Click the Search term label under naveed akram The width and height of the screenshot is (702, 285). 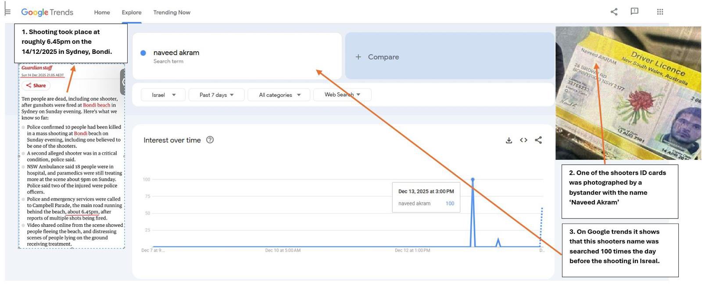[x=168, y=61]
